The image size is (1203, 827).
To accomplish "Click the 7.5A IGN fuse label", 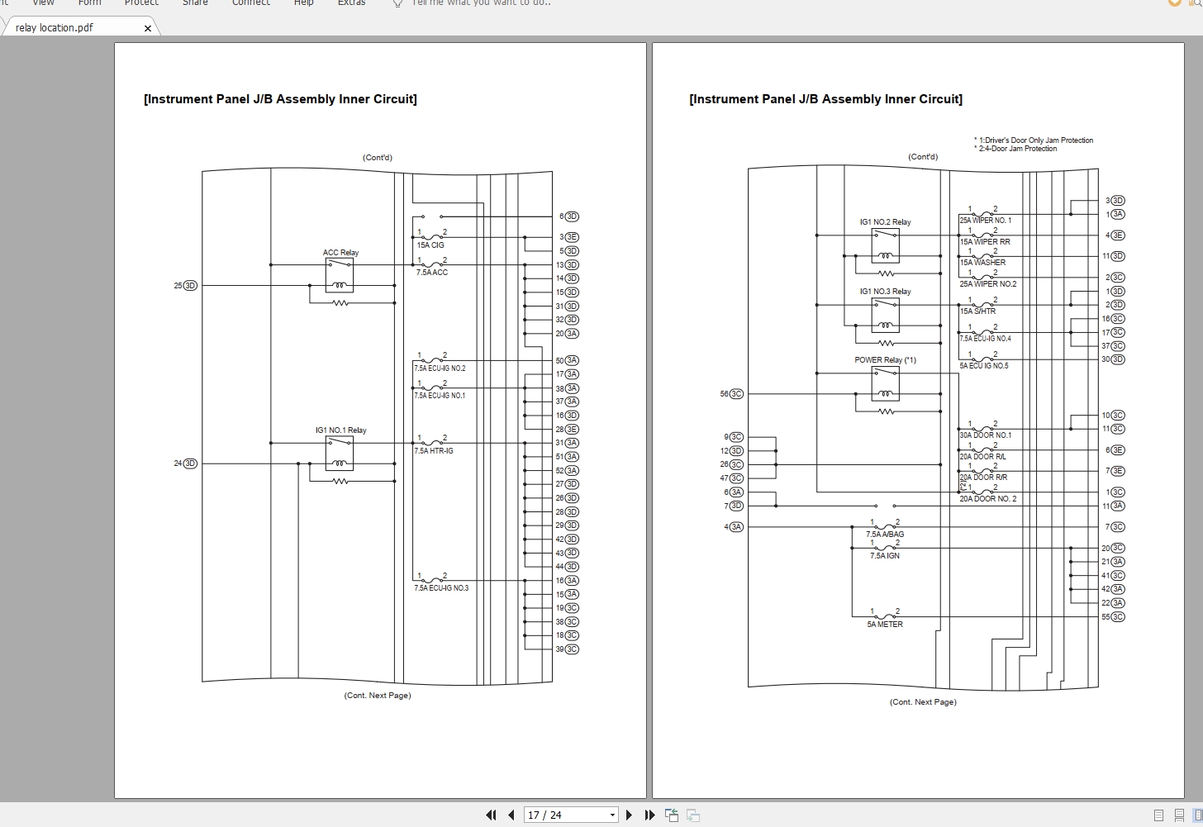I will click(x=885, y=556).
